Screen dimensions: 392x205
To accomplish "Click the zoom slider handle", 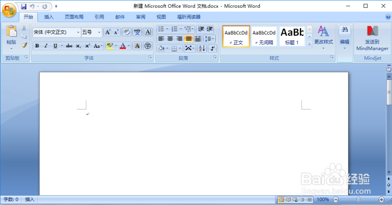I will 358,199.
